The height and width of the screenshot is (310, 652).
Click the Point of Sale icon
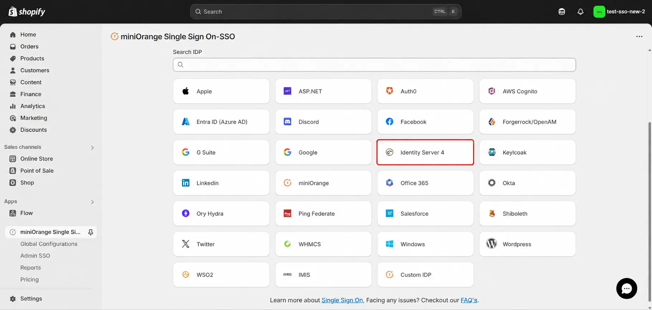coord(13,171)
